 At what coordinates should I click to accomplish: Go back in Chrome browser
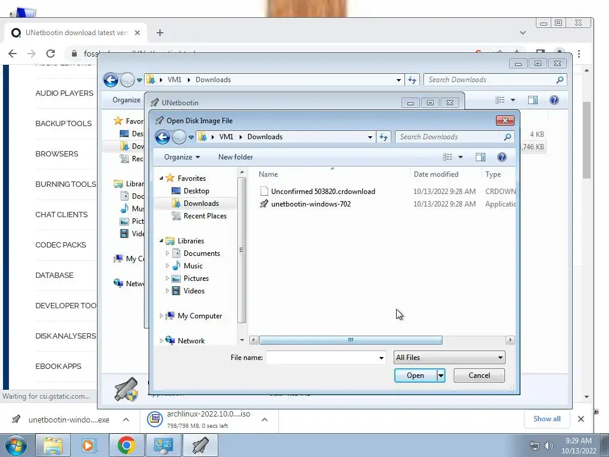pos(12,54)
